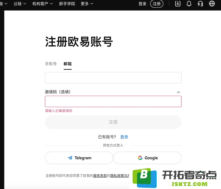Sign in with Telegram button
This screenshot has height=189, width=221.
tap(79, 158)
